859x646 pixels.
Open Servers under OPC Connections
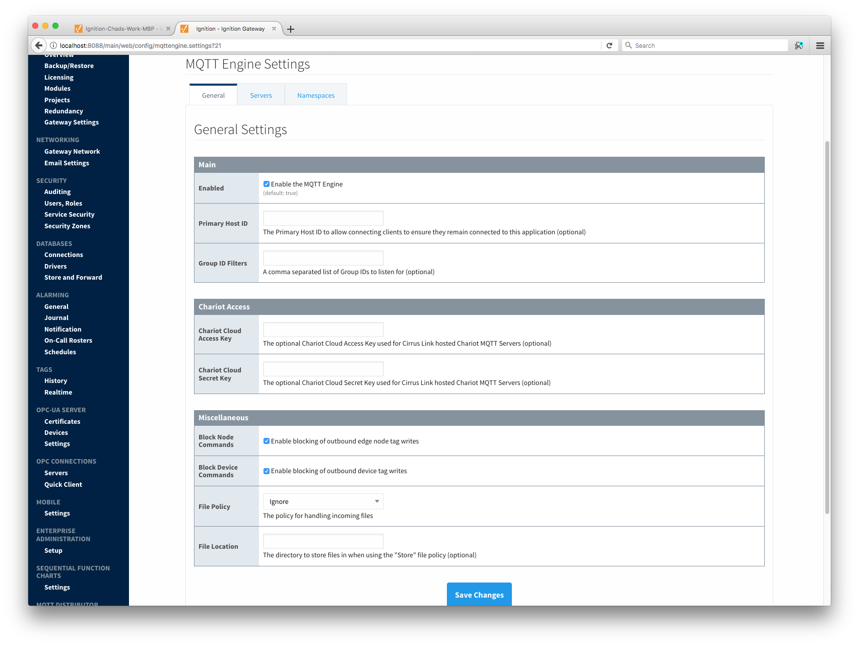tap(56, 473)
